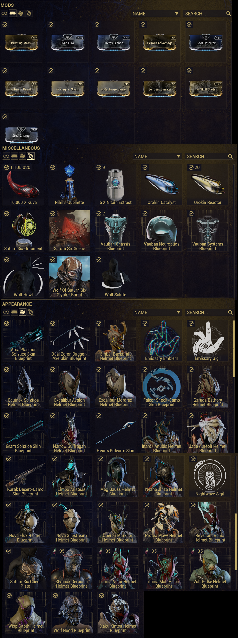Open the NAME sort dropdown in Miscellaneous
The height and width of the screenshot is (638, 238).
pyautogui.click(x=157, y=156)
